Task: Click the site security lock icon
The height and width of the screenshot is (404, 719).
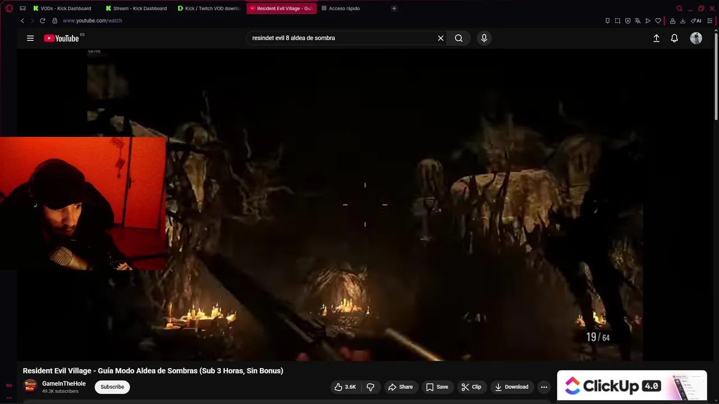Action: (x=54, y=21)
